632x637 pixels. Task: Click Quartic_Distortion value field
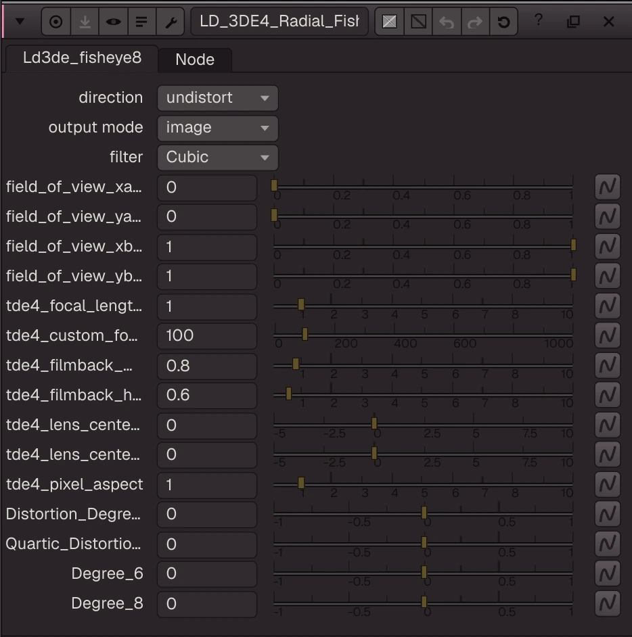pos(207,544)
